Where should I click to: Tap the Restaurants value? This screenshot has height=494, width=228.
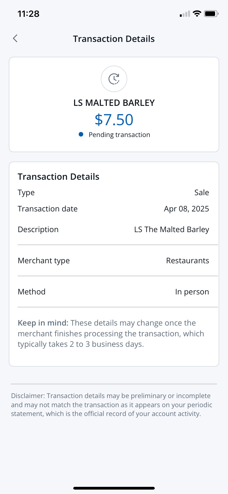tap(188, 261)
